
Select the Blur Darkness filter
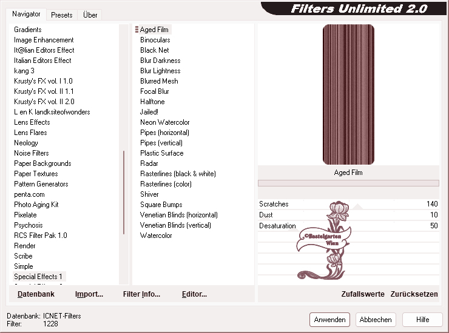pos(160,61)
